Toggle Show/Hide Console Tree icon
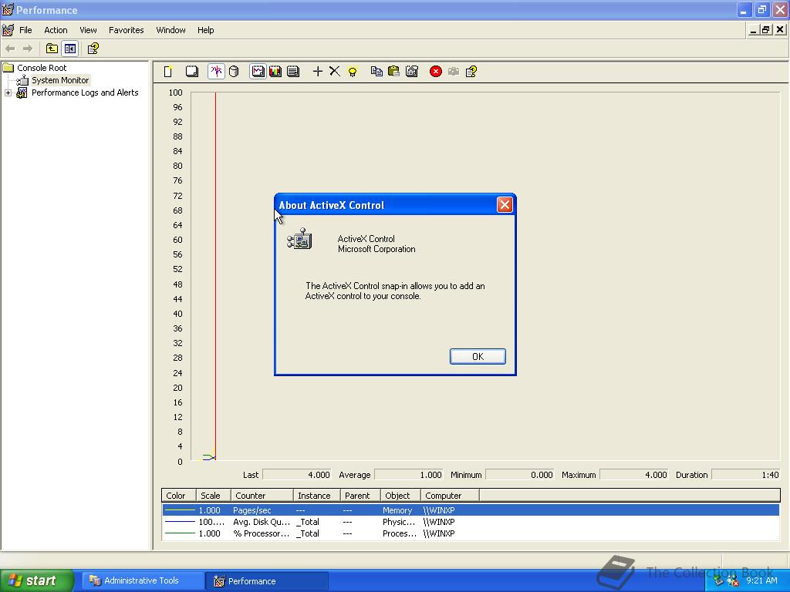This screenshot has width=790, height=592. click(x=70, y=49)
